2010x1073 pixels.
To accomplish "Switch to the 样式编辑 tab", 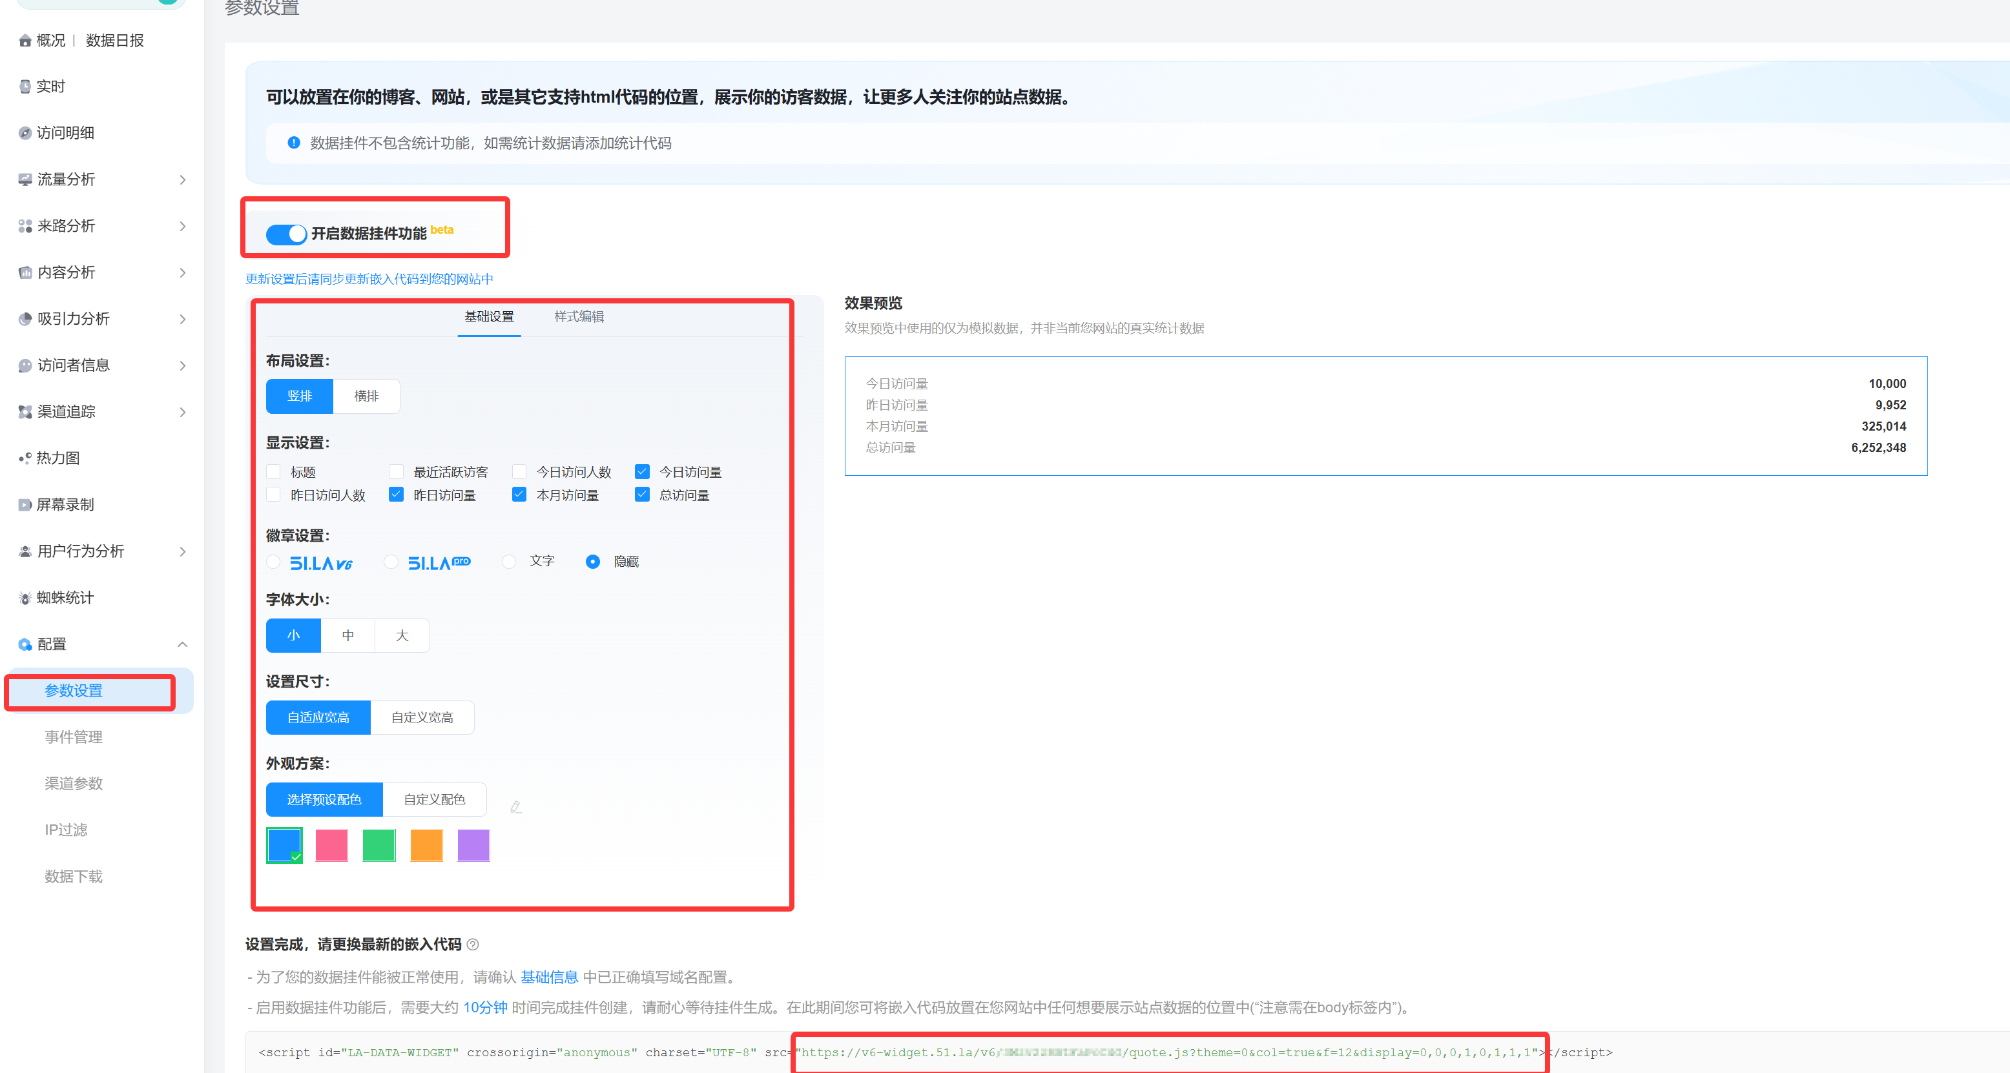I will [578, 316].
